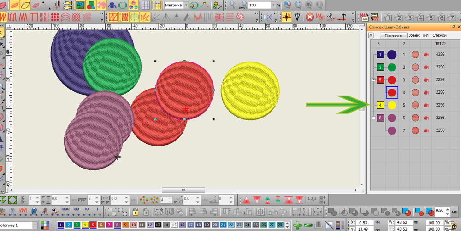Click the T-shirt garment icon
461x231 pixels.
[x=112, y=5]
